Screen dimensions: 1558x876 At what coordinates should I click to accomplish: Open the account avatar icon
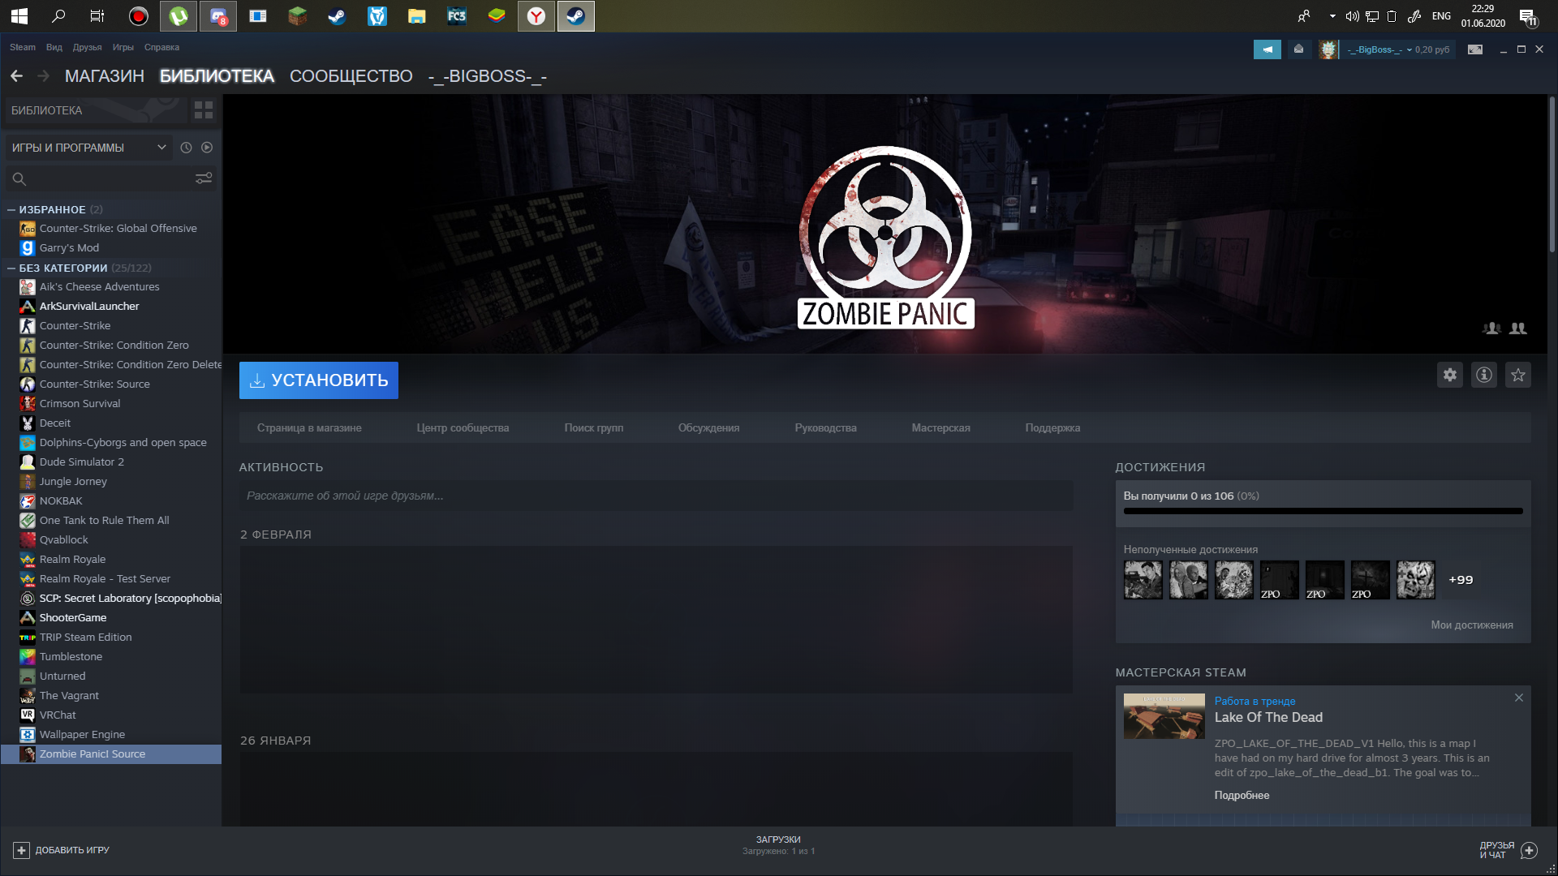(1328, 49)
